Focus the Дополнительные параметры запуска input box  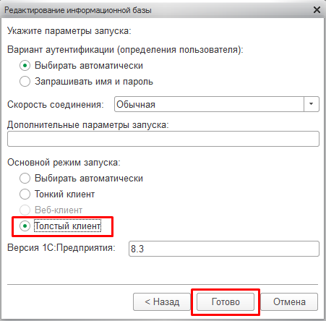coord(163,139)
